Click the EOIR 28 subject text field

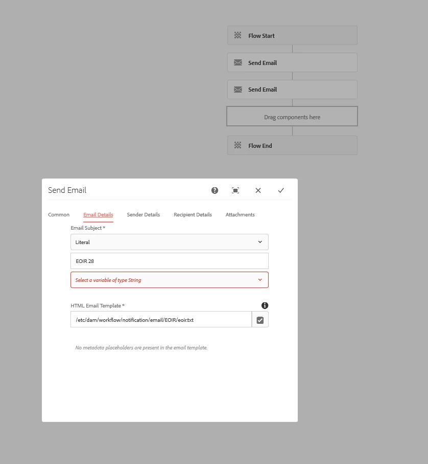170,261
